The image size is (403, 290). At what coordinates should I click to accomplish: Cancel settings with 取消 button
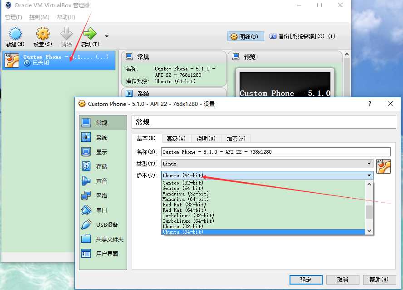(343, 280)
